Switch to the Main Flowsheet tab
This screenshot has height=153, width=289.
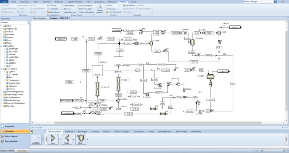pos(39,18)
